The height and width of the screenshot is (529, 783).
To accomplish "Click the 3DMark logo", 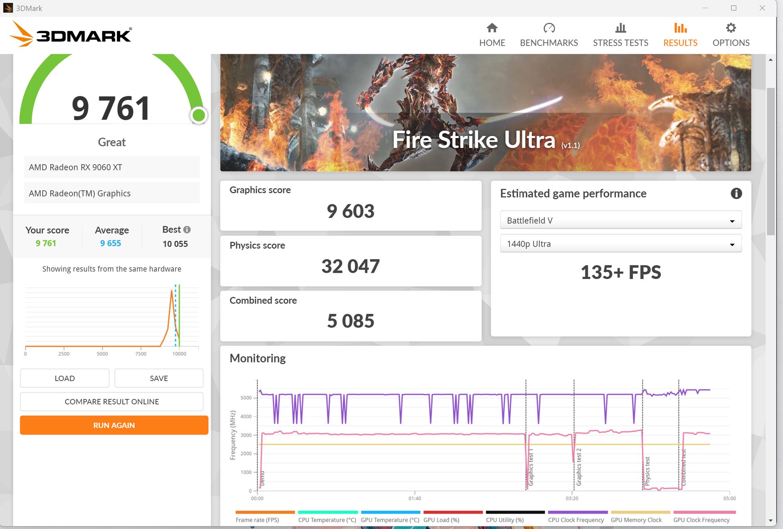I will pyautogui.click(x=70, y=34).
